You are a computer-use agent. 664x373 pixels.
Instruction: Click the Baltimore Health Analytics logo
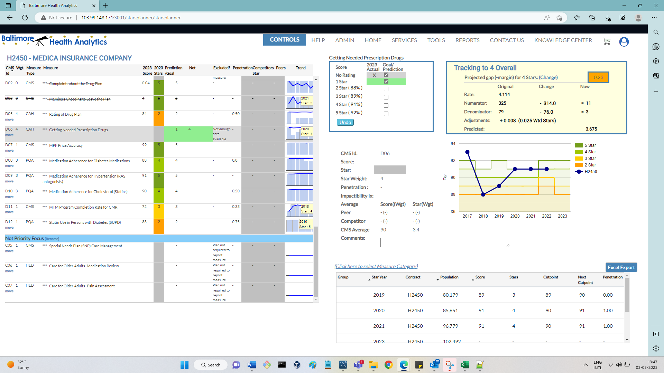[x=54, y=40]
